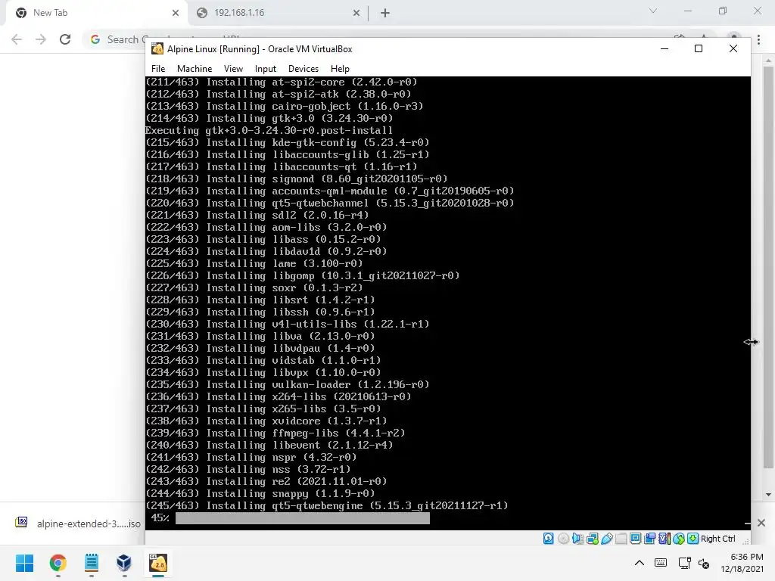Viewport: 775px width, 581px height.
Task: Click the line installing qt5-qtwebengine
Action: point(327,505)
